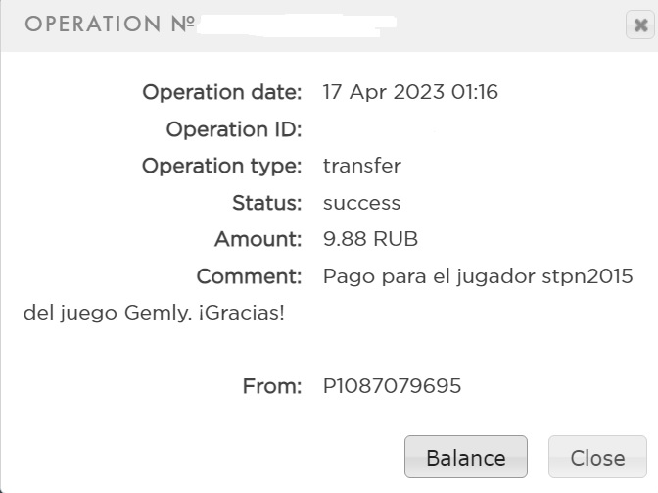Click the comment text mentioning stpn2015
This screenshot has height=493, width=658.
(x=478, y=276)
